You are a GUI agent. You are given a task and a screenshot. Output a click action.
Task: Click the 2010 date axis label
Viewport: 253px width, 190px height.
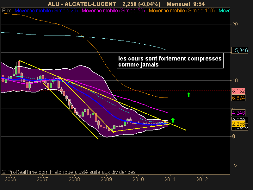[138, 179]
